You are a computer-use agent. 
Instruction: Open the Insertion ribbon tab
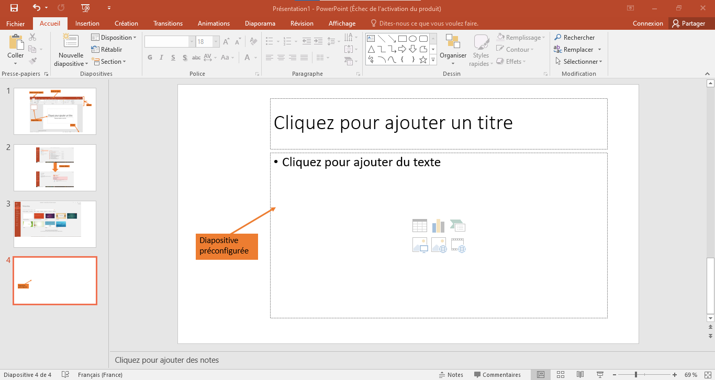point(87,24)
